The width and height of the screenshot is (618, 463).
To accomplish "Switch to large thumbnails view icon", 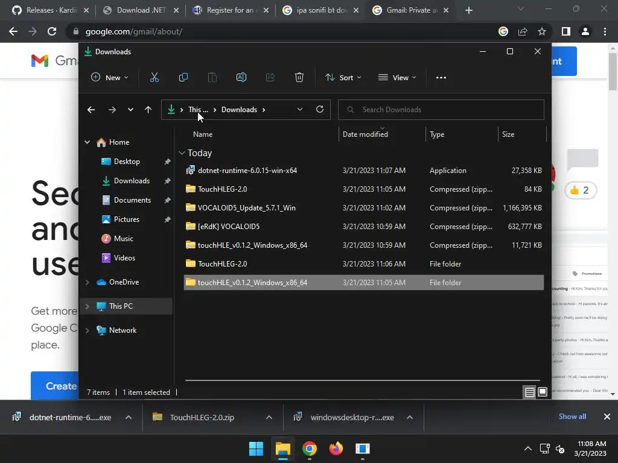I will [543, 392].
